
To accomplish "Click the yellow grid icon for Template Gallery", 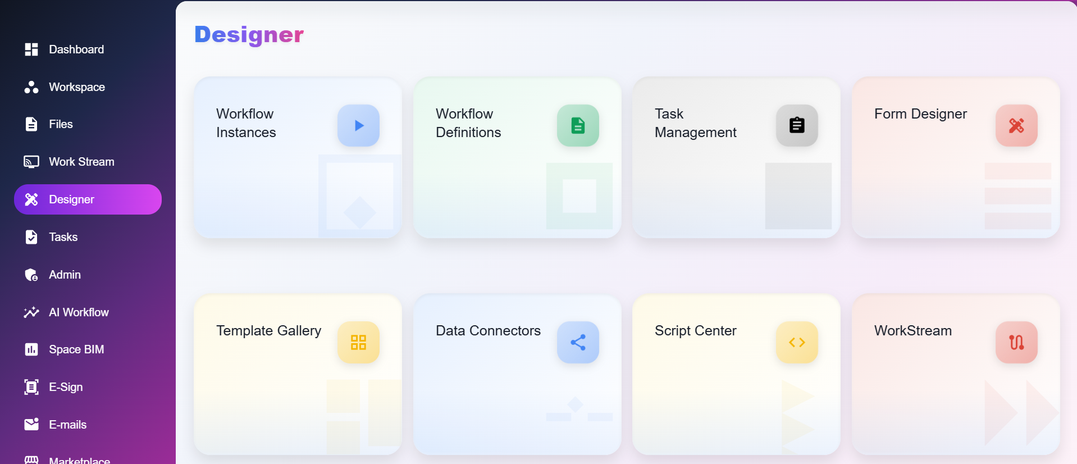I will (x=358, y=342).
